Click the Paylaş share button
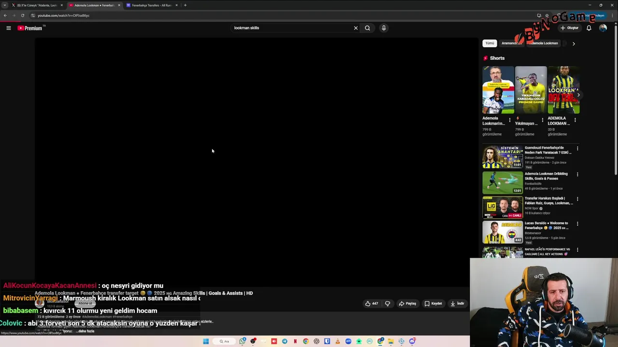 (407, 304)
